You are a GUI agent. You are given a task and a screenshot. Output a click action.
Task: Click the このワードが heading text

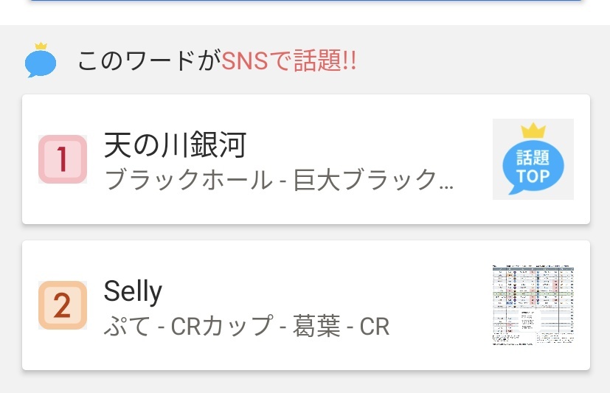click(150, 60)
